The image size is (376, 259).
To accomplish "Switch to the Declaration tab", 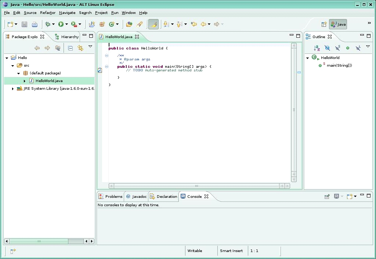I will click(x=163, y=196).
